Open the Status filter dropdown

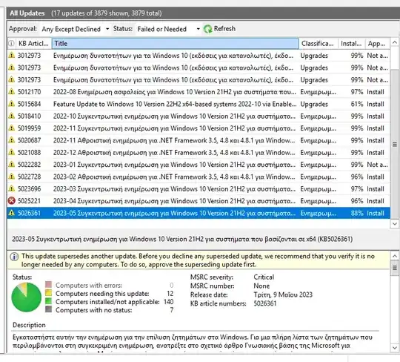point(198,29)
